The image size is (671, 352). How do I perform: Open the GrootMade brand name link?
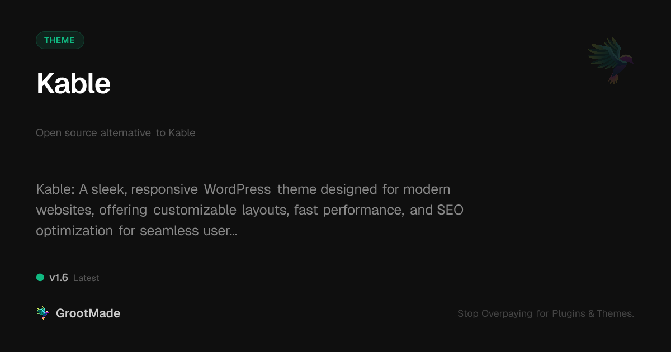tap(88, 313)
